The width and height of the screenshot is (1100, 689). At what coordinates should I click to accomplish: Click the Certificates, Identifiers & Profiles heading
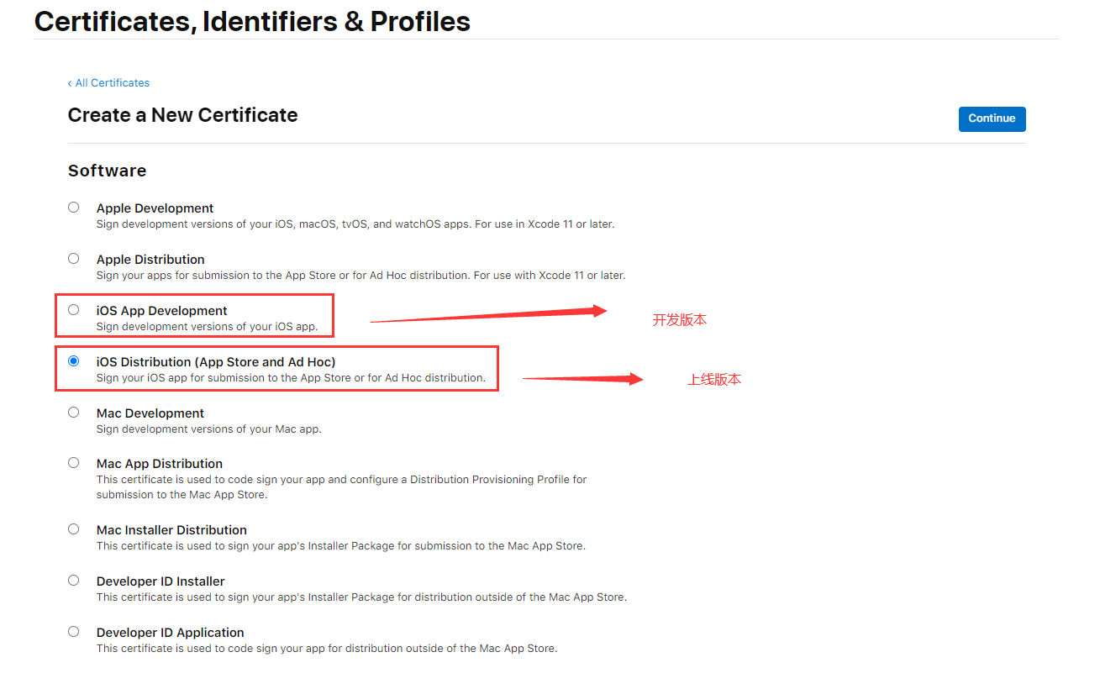click(252, 21)
